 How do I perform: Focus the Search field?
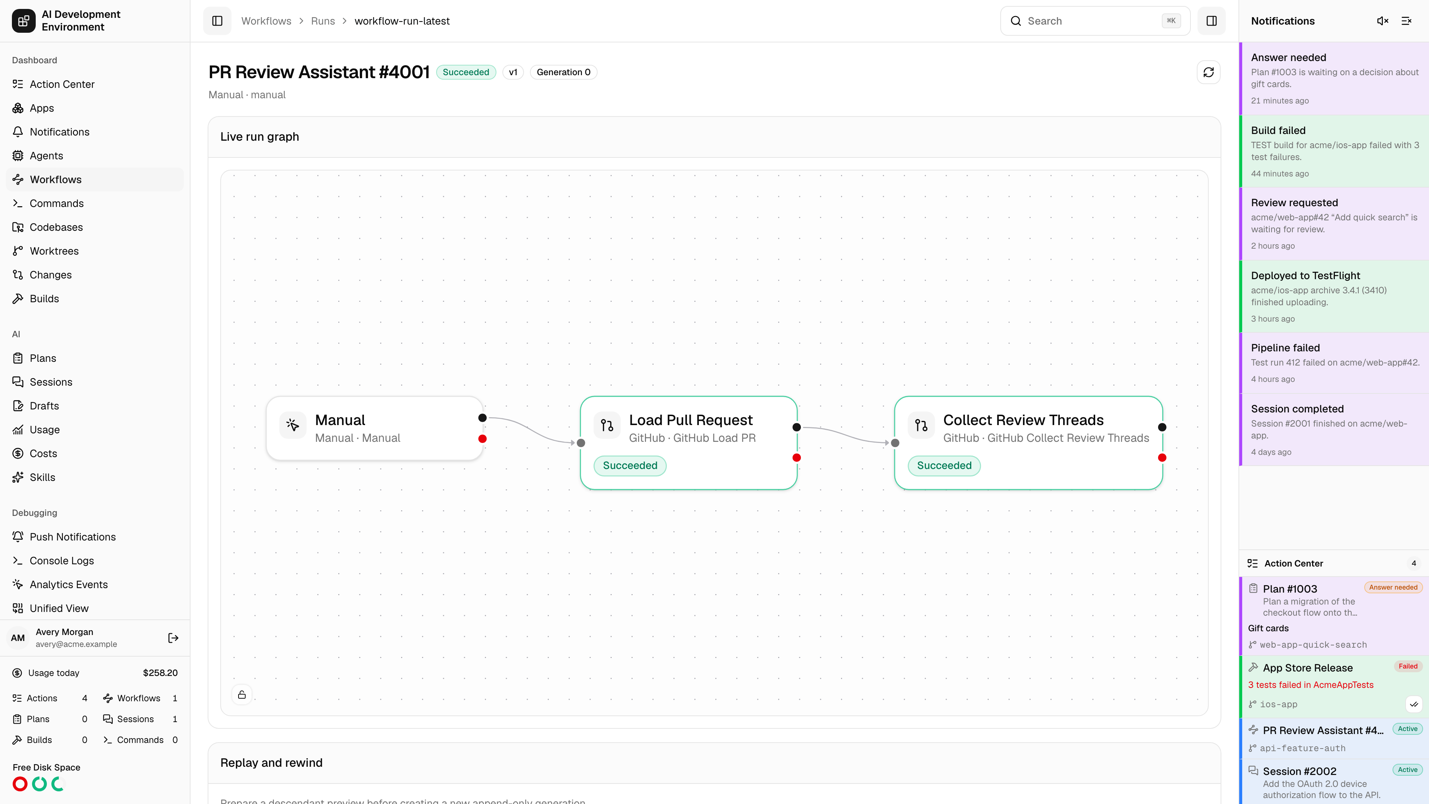[x=1094, y=21]
